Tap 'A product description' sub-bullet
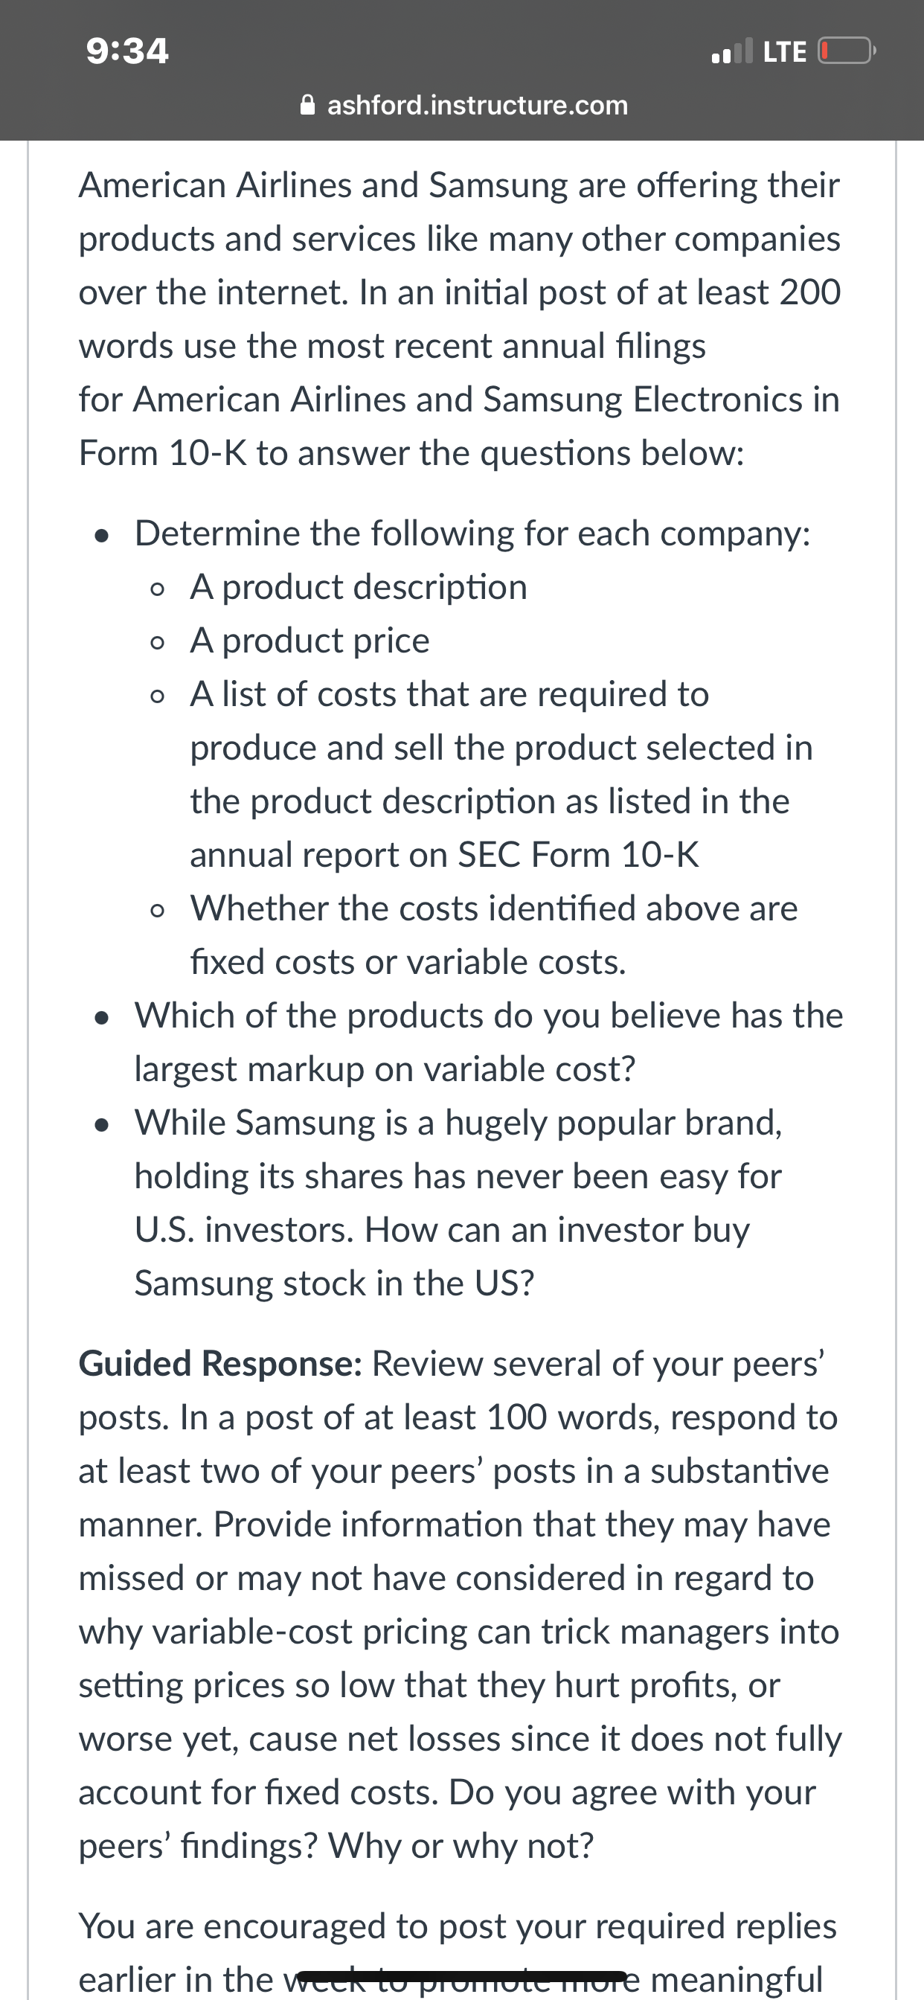Viewport: 924px width, 2000px height. [359, 587]
